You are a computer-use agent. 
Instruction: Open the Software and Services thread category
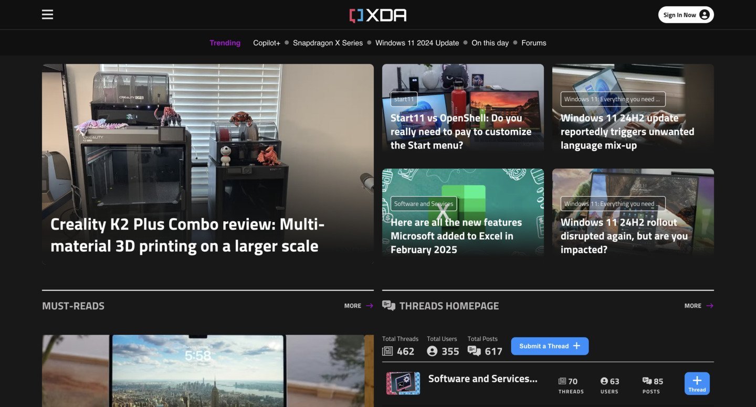click(x=482, y=379)
